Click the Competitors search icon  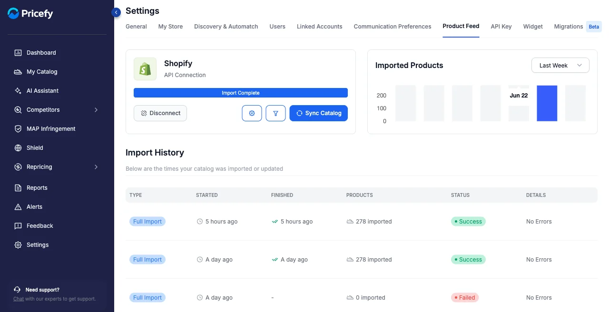[x=18, y=110]
